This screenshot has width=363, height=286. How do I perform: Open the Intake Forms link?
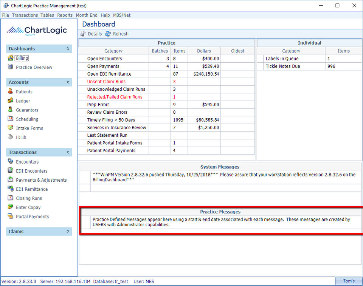(29, 128)
